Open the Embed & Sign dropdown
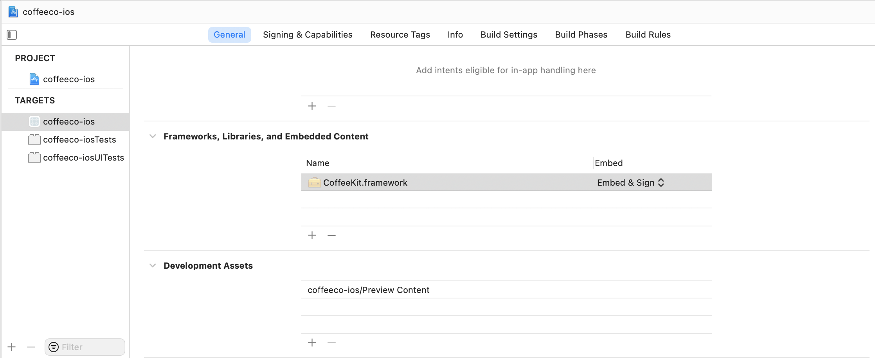Image resolution: width=875 pixels, height=358 pixels. point(630,183)
